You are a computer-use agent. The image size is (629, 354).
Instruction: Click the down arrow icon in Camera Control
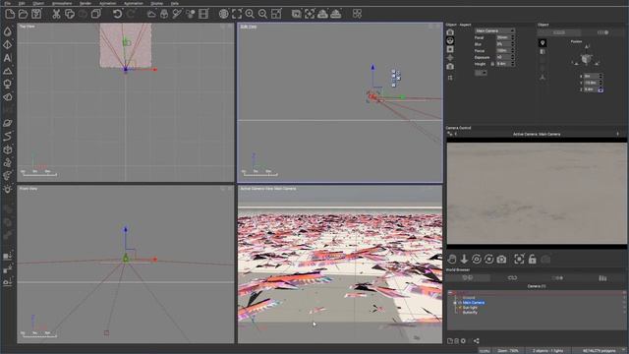tap(464, 260)
